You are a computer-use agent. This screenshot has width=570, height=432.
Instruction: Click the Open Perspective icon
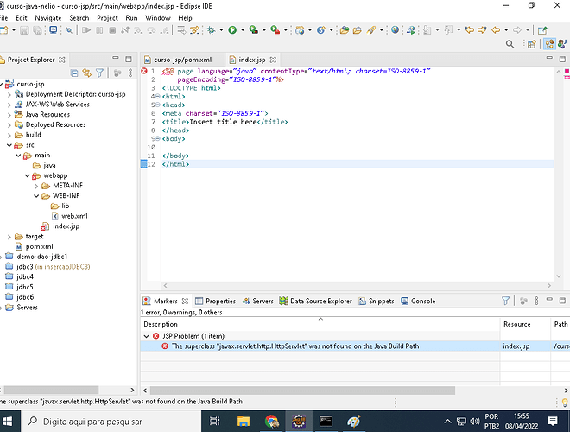pyautogui.click(x=532, y=44)
